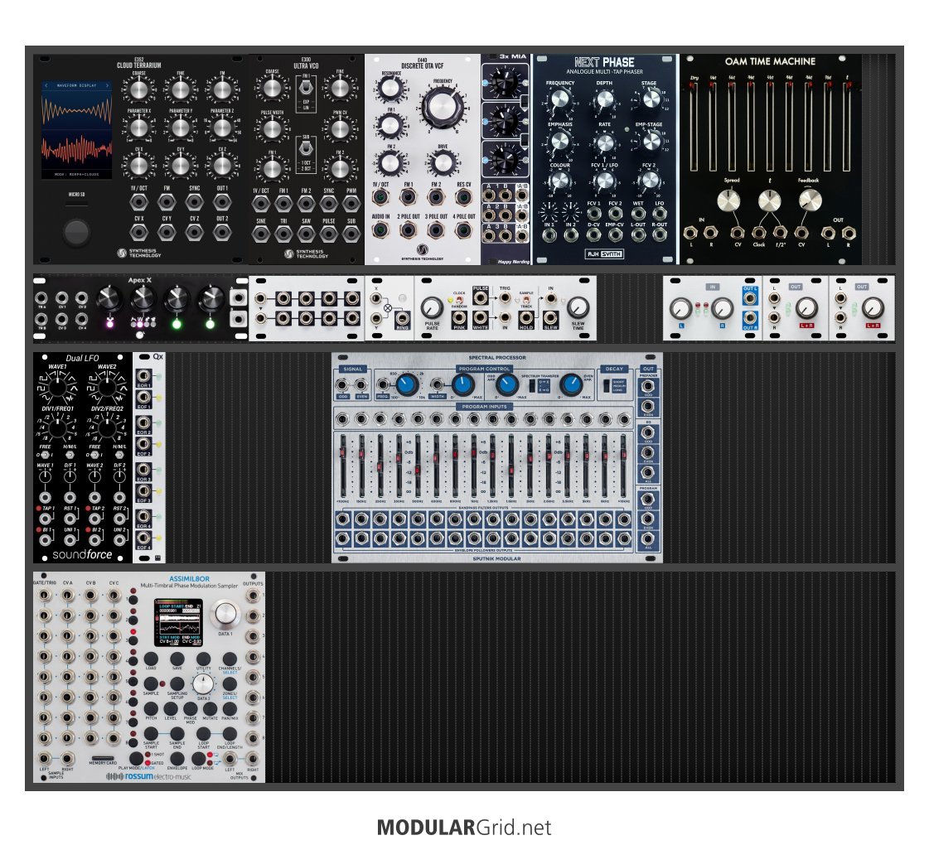The width and height of the screenshot is (929, 845).
Task: Turn the OAM Time Machine Feedback knob
Action: coord(810,200)
